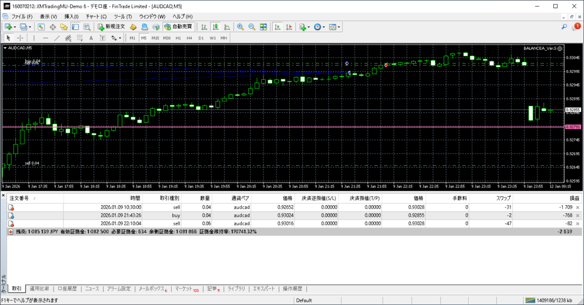Expand the new chart dropdown arrow
This screenshot has width=584, height=305.
pyautogui.click(x=15, y=27)
